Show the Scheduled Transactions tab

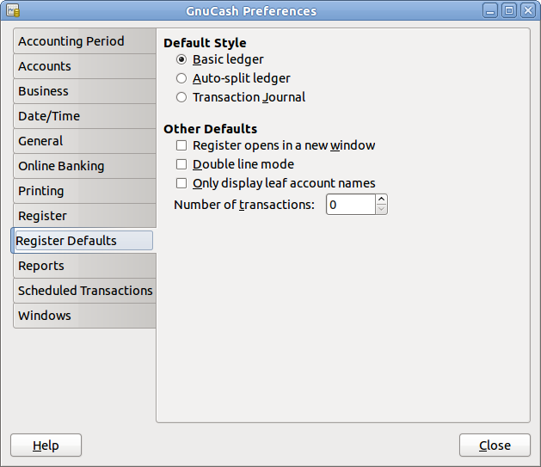pos(85,291)
